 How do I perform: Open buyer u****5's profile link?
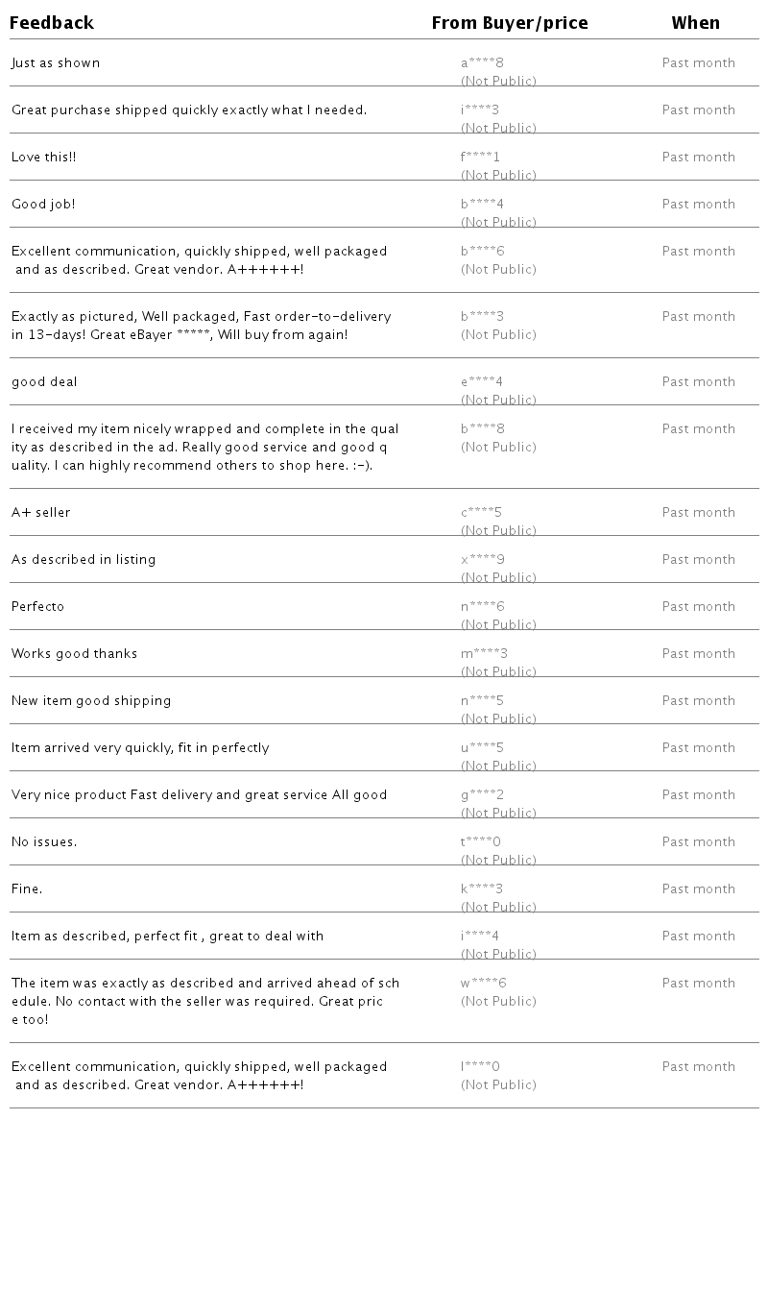tap(482, 748)
